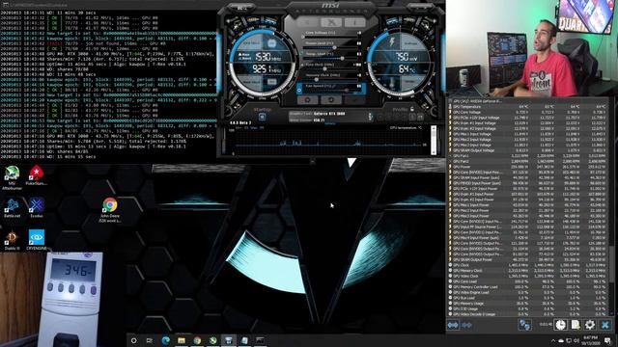
Task: Open Battle.net desktop shortcut
Action: coord(12,208)
